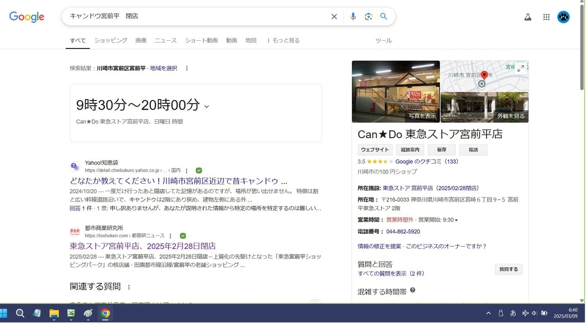This screenshot has width=588, height=323.
Task: Open the ツール options
Action: coord(384,41)
